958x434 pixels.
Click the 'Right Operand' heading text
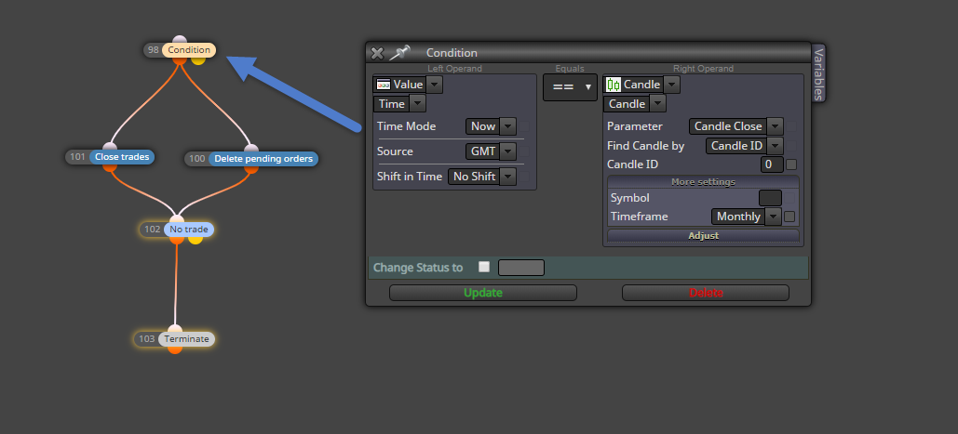pos(703,69)
